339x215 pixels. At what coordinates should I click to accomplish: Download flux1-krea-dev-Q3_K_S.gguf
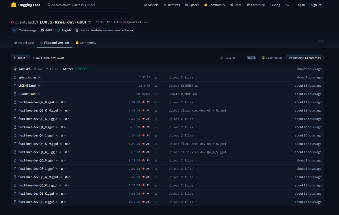tap(156, 119)
